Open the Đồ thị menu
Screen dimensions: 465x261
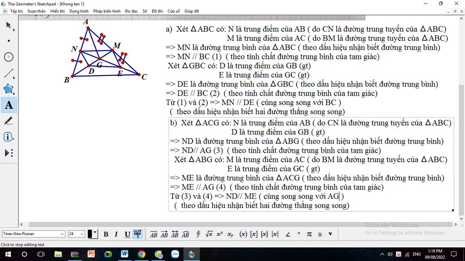click(157, 11)
